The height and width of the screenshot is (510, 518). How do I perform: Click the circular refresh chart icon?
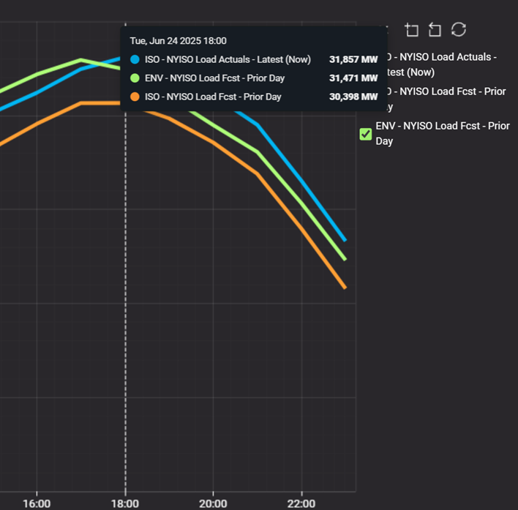(459, 29)
